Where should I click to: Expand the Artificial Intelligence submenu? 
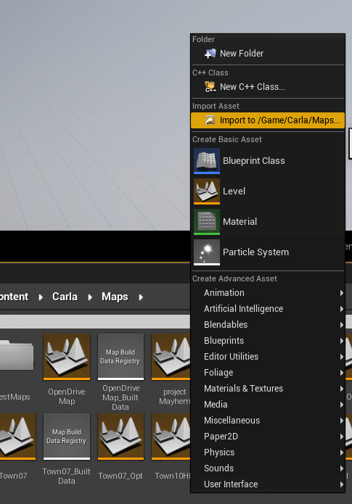coord(268,309)
